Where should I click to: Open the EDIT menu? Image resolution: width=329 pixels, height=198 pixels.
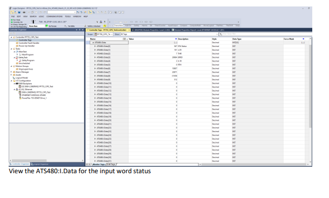(x=19, y=16)
